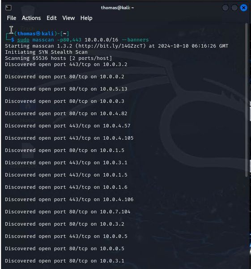The height and width of the screenshot is (269, 251).
Task: Click the line with 443/tcp on 10.0.4.57
Action: [x=68, y=126]
